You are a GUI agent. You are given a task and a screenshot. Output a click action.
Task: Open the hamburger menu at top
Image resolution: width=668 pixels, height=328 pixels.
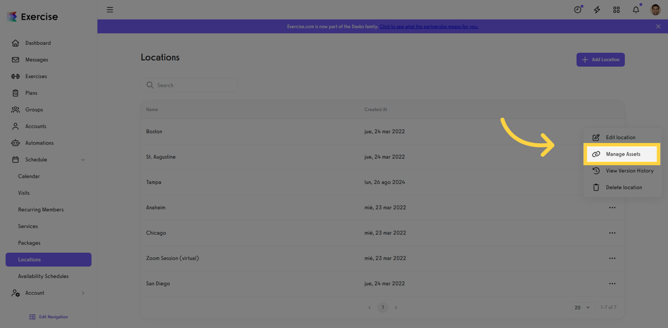110,9
